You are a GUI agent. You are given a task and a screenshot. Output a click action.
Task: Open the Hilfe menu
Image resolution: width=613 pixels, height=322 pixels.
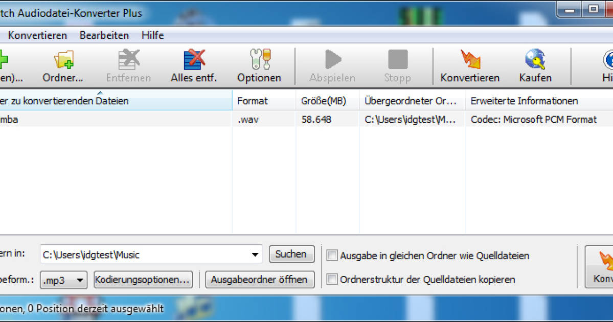(152, 35)
